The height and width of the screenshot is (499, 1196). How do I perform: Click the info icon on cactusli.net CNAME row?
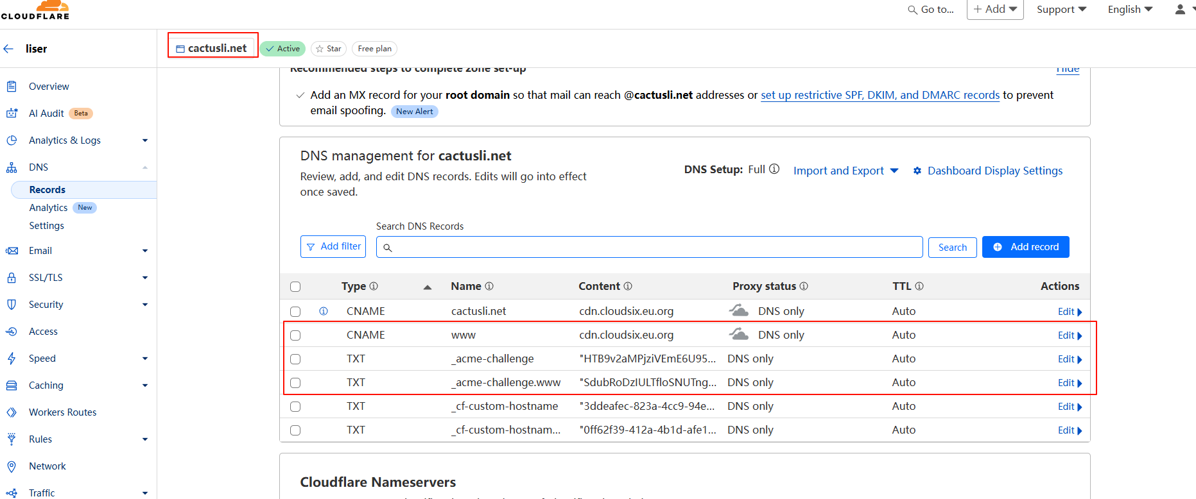click(x=324, y=311)
